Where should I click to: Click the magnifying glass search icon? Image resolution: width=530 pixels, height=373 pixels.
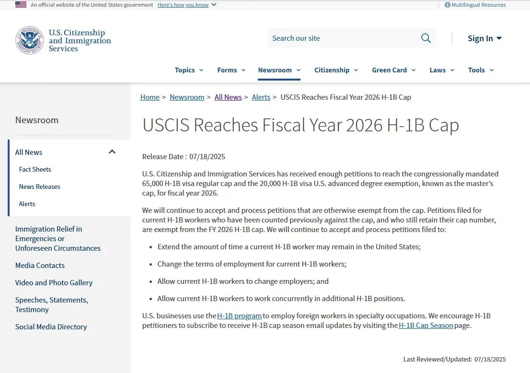426,38
